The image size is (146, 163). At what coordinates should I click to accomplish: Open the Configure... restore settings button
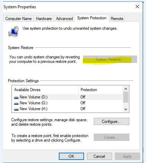coord(111,122)
